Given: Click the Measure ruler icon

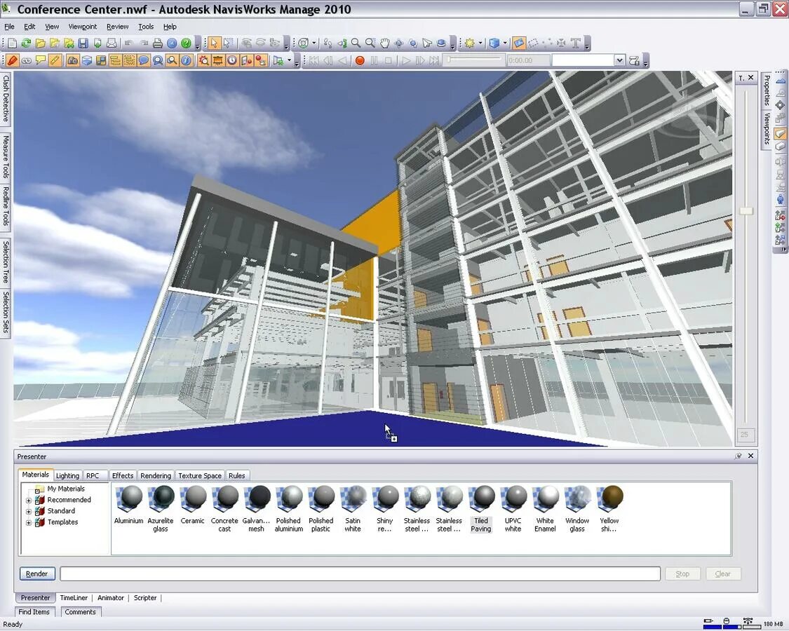Looking at the screenshot, I should pos(54,61).
